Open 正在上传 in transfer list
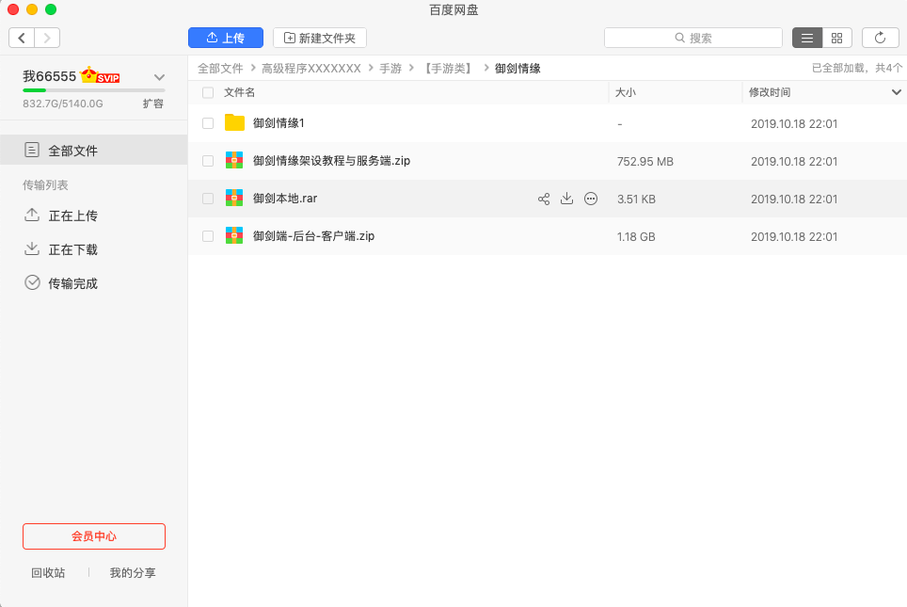This screenshot has width=907, height=607. [72, 216]
